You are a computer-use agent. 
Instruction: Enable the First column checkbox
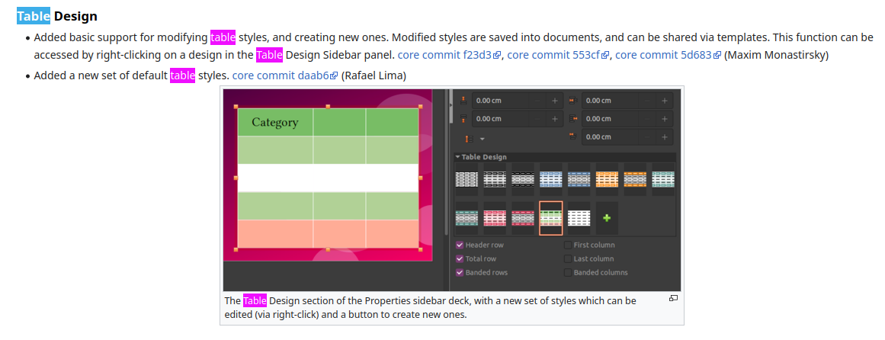pyautogui.click(x=568, y=245)
